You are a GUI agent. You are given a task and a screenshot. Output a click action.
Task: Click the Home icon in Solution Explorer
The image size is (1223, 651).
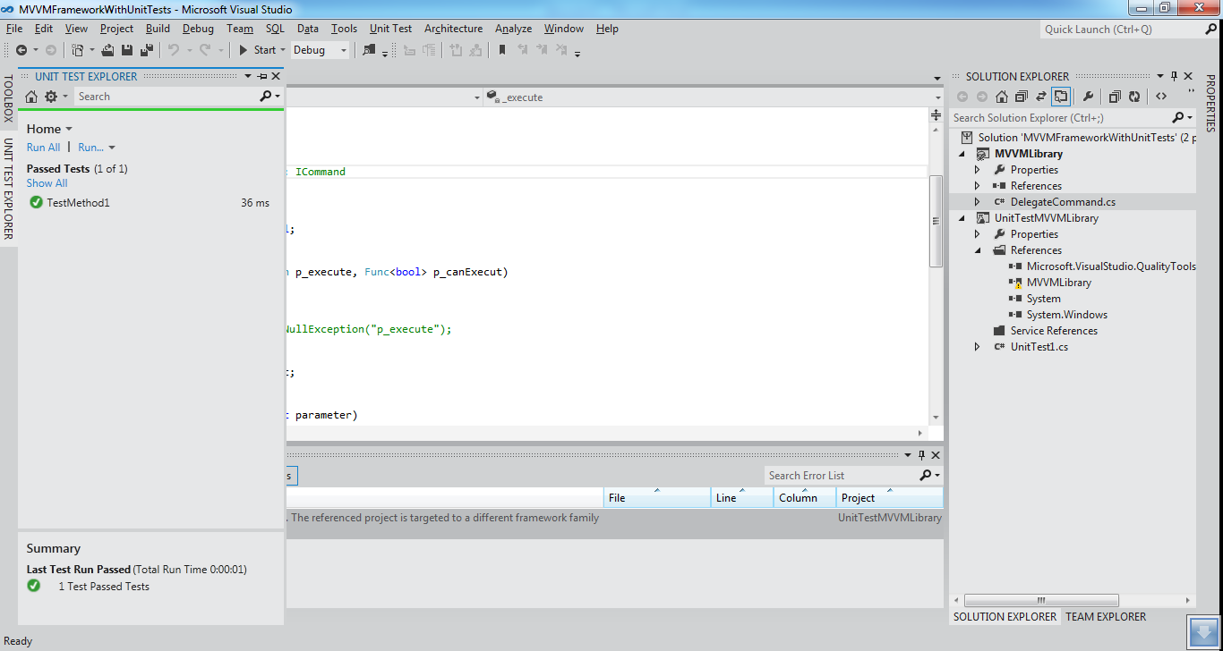point(1001,97)
